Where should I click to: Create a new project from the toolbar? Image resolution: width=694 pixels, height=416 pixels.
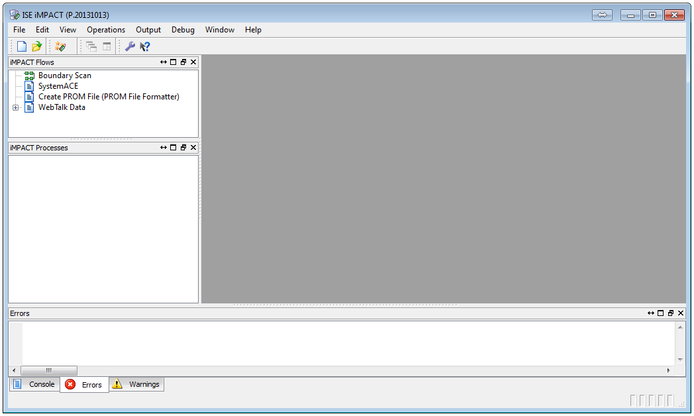pos(22,46)
